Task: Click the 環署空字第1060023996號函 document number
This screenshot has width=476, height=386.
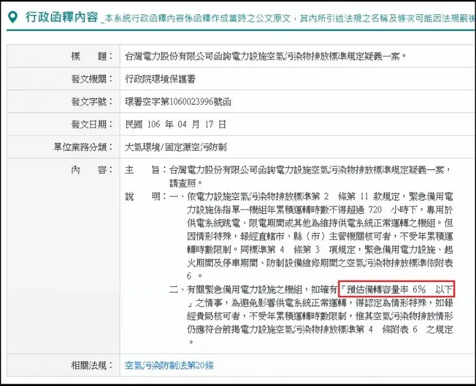Action: [178, 101]
